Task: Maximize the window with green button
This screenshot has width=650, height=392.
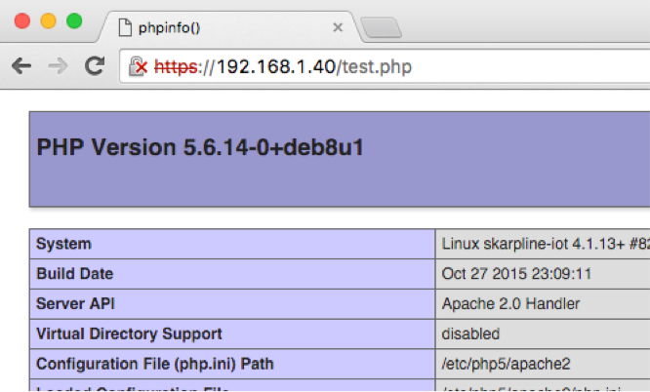Action: [x=73, y=20]
